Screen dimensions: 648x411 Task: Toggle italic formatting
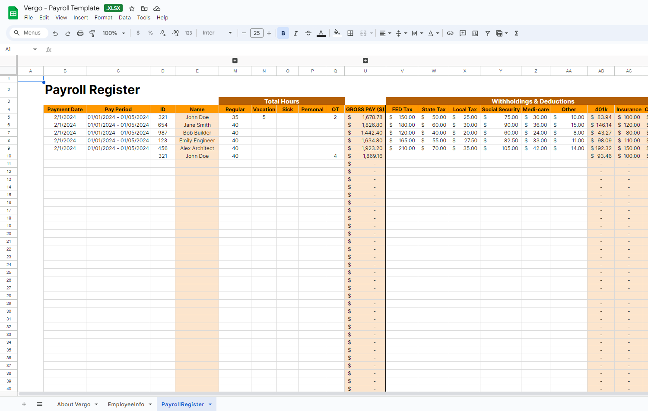point(295,33)
